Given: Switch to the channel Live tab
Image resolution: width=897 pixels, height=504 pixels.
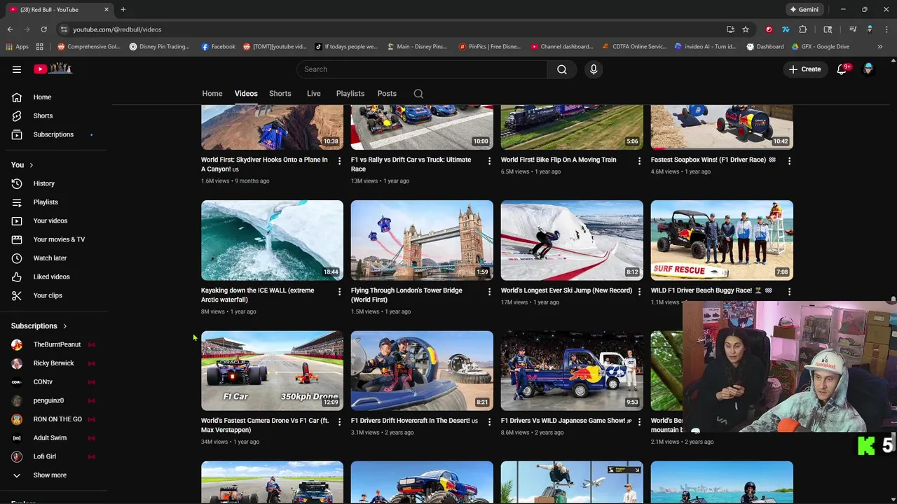Looking at the screenshot, I should 314,94.
